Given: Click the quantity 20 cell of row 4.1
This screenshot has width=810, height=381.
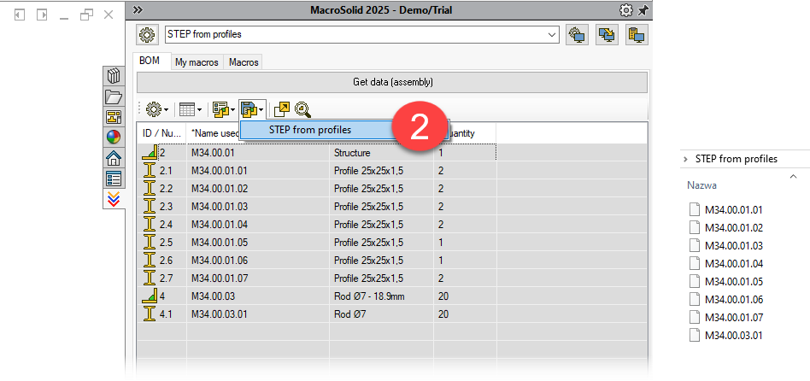Looking at the screenshot, I should tap(465, 314).
